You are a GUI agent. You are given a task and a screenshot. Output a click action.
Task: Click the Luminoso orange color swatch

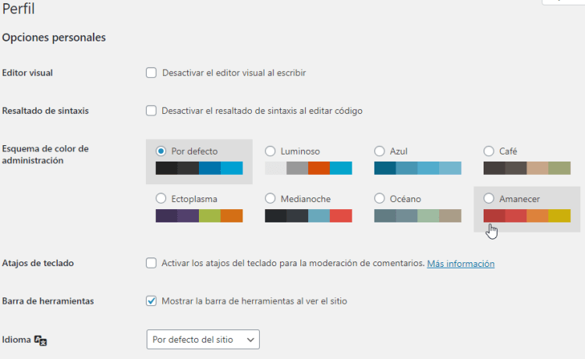tap(319, 168)
